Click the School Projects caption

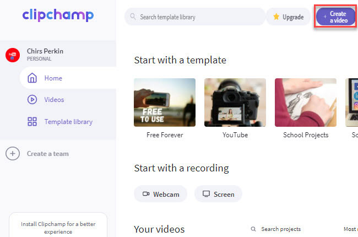pos(306,135)
